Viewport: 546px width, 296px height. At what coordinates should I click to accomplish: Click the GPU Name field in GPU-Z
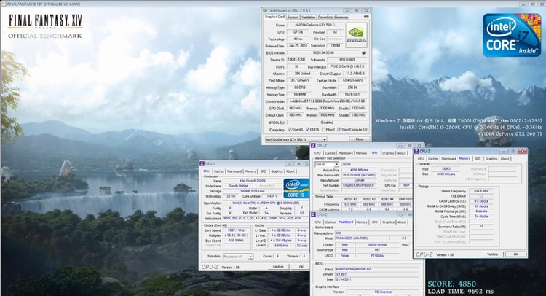click(x=315, y=25)
